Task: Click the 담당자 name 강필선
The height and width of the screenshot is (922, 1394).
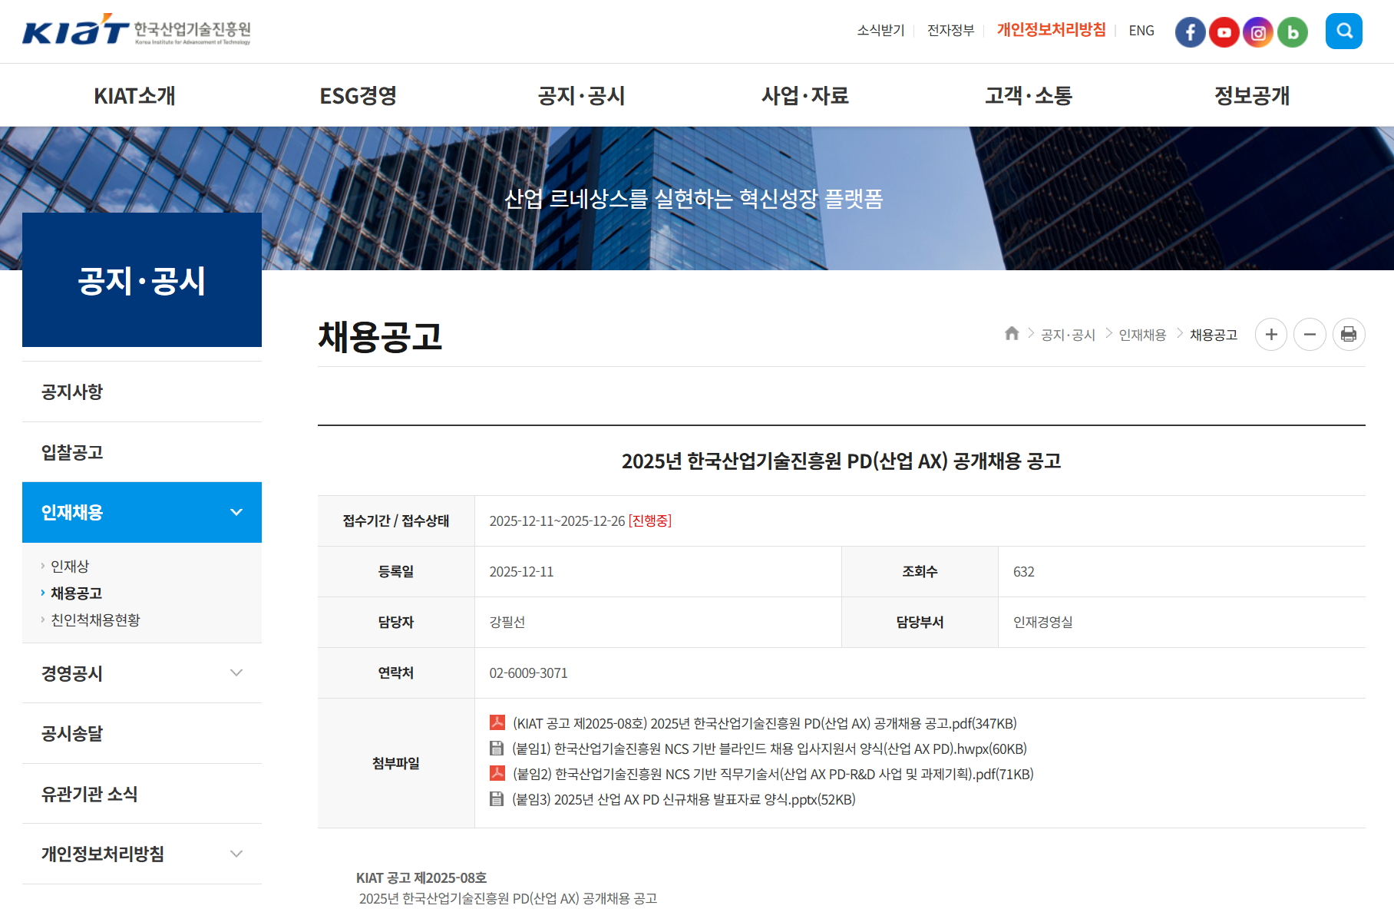Action: click(507, 622)
